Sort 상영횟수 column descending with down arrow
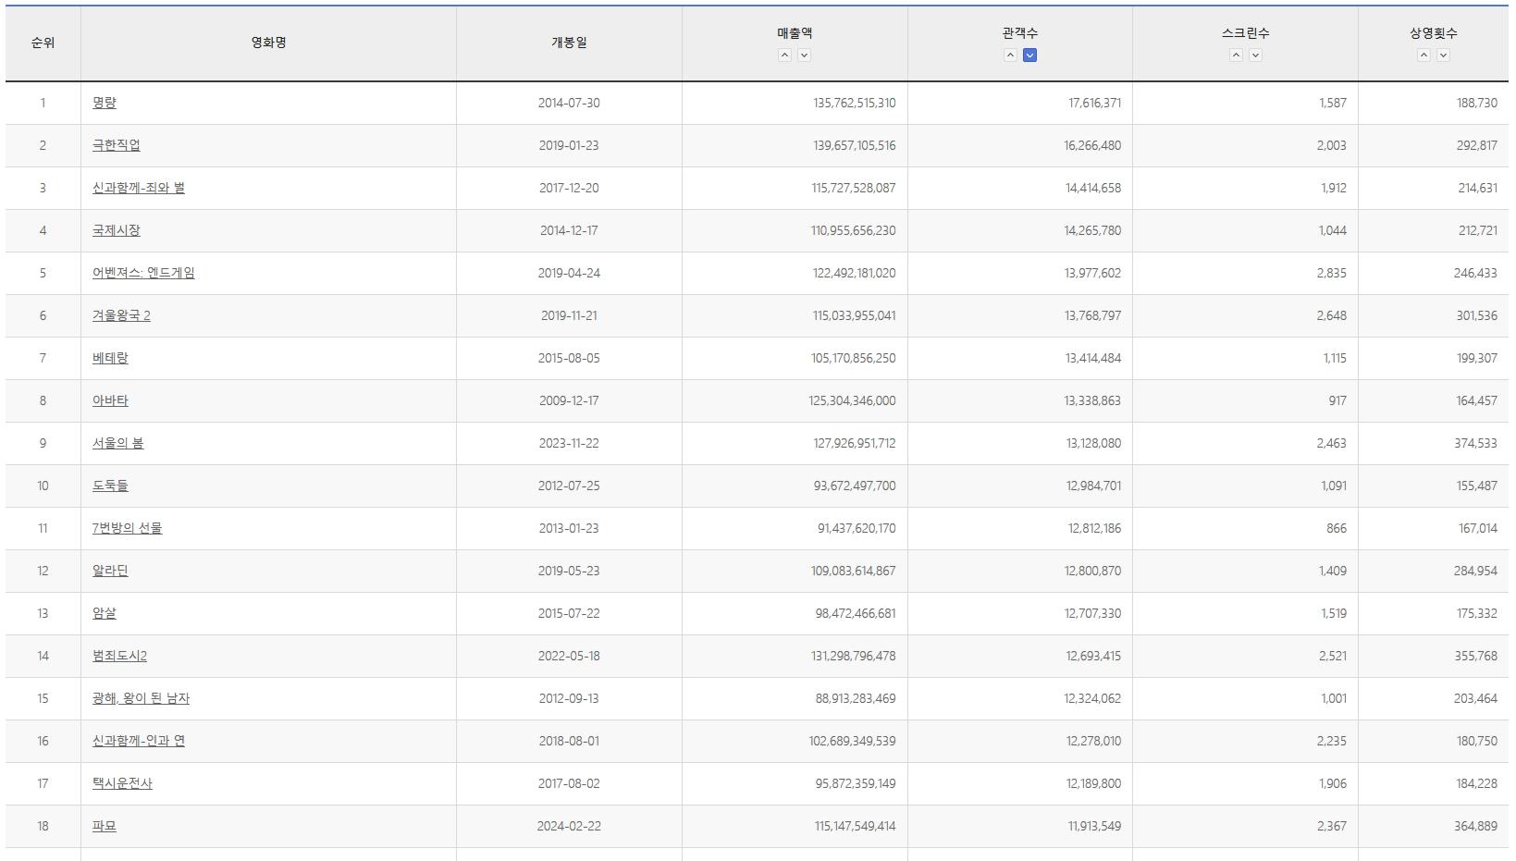Viewport: 1516px width, 861px height. [1444, 55]
